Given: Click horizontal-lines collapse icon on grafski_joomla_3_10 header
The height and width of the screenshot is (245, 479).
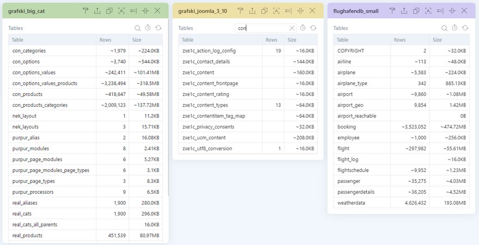Looking at the screenshot, I should pos(288,11).
